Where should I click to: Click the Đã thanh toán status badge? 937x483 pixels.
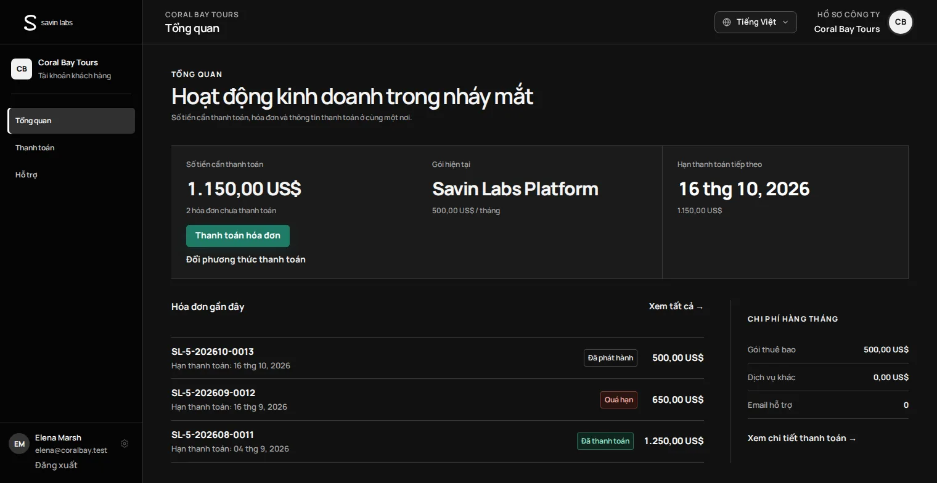(x=605, y=441)
